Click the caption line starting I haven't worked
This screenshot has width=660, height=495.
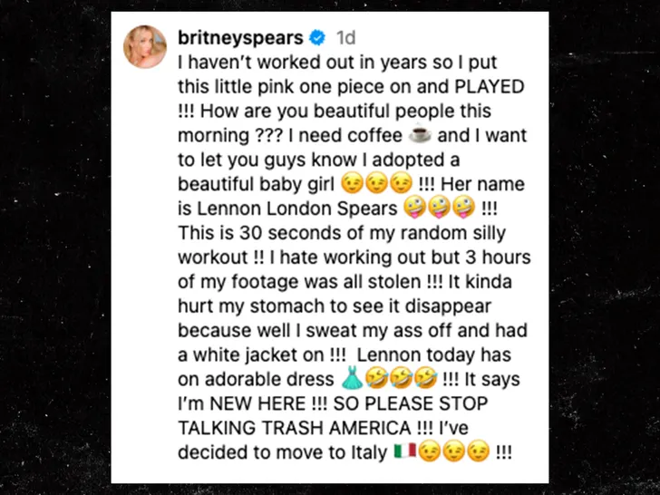337,63
